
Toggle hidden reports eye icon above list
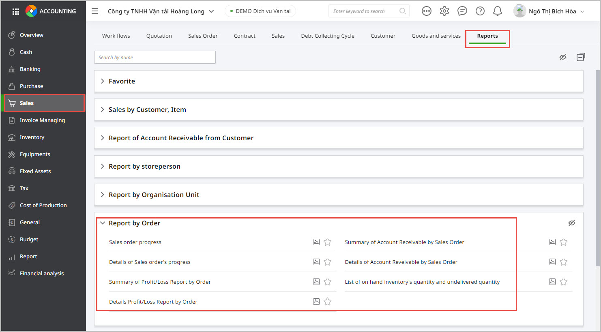point(563,57)
